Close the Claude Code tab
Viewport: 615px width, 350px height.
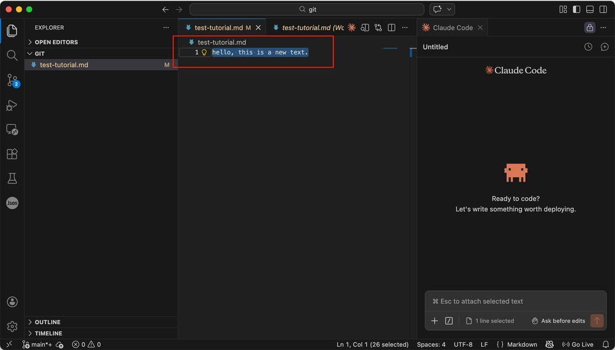click(x=480, y=28)
